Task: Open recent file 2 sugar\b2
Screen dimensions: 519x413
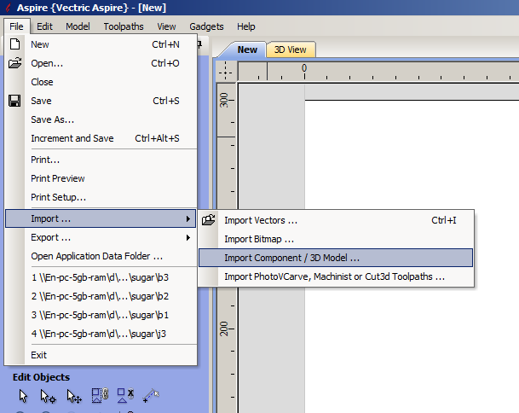Action: point(101,296)
